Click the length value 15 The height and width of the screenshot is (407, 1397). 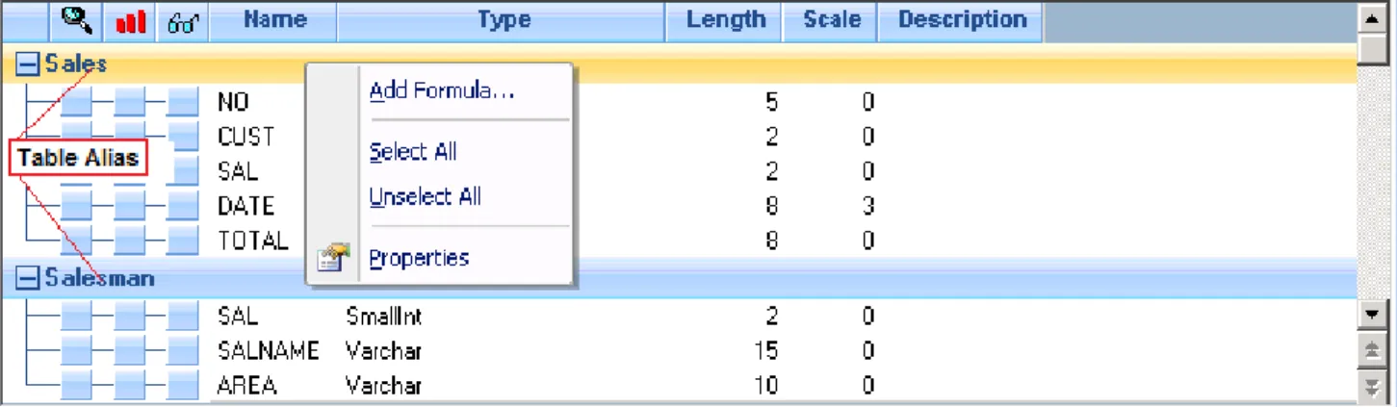(x=766, y=350)
